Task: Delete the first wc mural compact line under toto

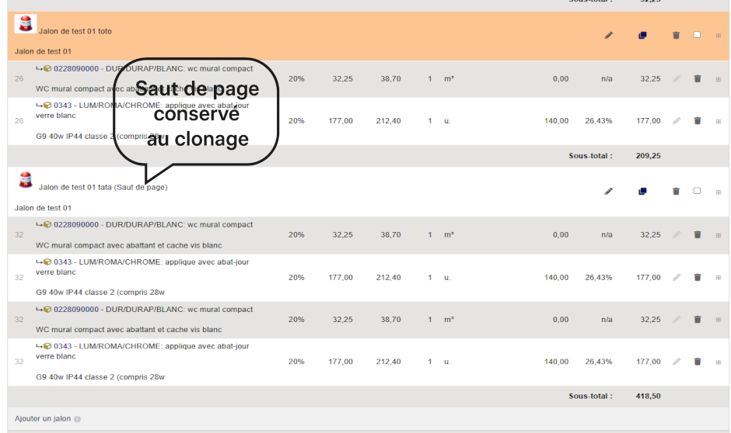Action: (698, 79)
